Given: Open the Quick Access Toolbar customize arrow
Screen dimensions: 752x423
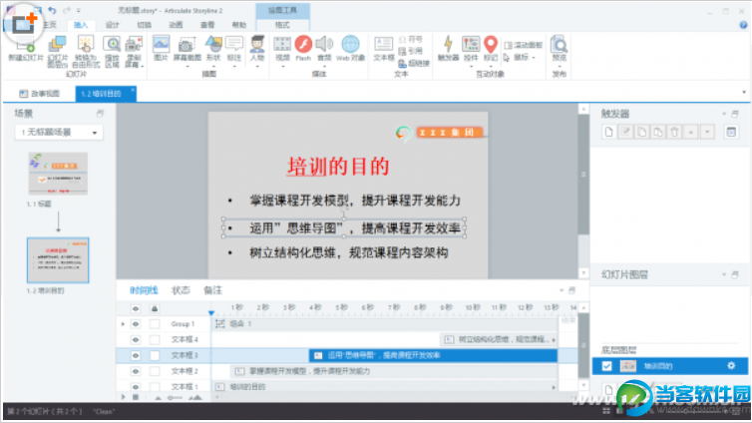Looking at the screenshot, I should pos(79,10).
